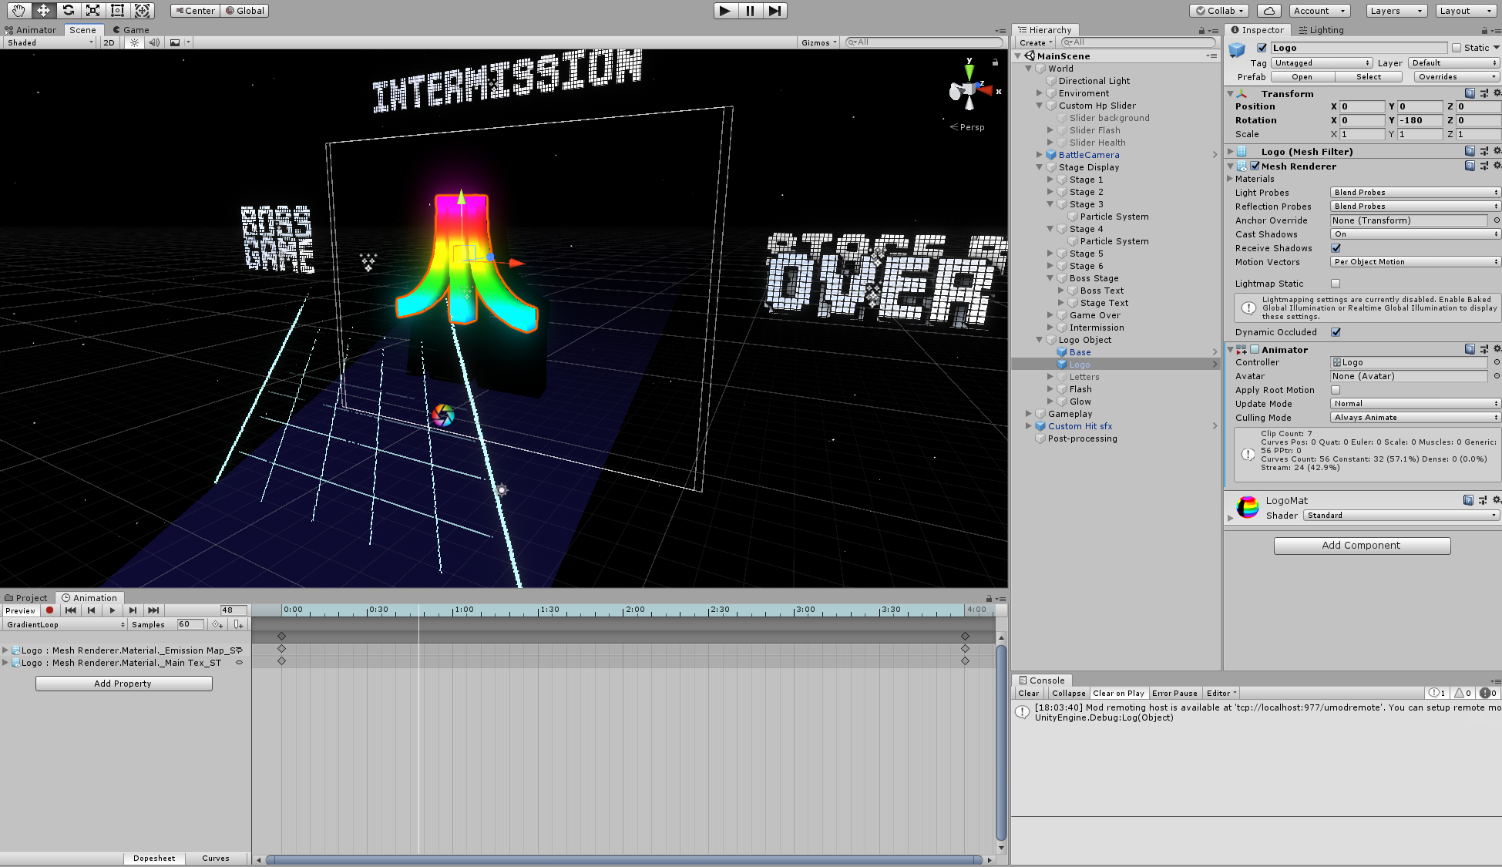This screenshot has width=1502, height=867.
Task: Click the Add Keyframe icon
Action: coord(218,624)
